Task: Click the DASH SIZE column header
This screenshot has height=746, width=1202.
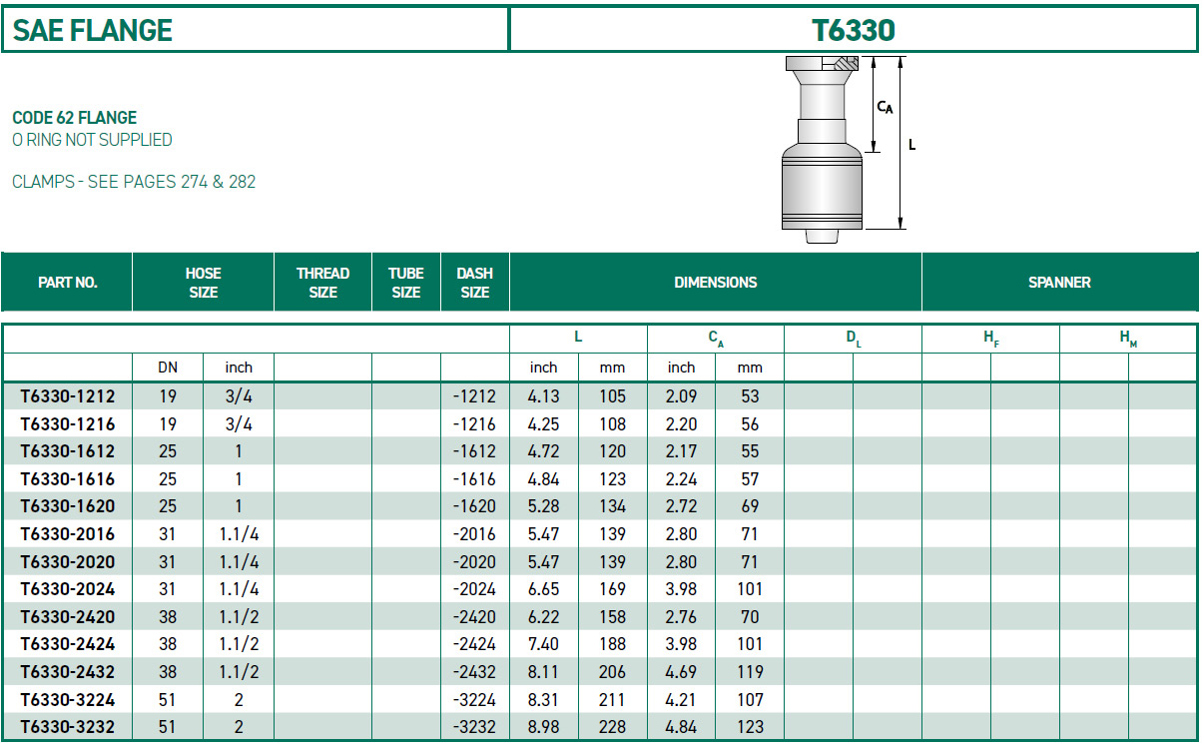Action: coord(475,283)
